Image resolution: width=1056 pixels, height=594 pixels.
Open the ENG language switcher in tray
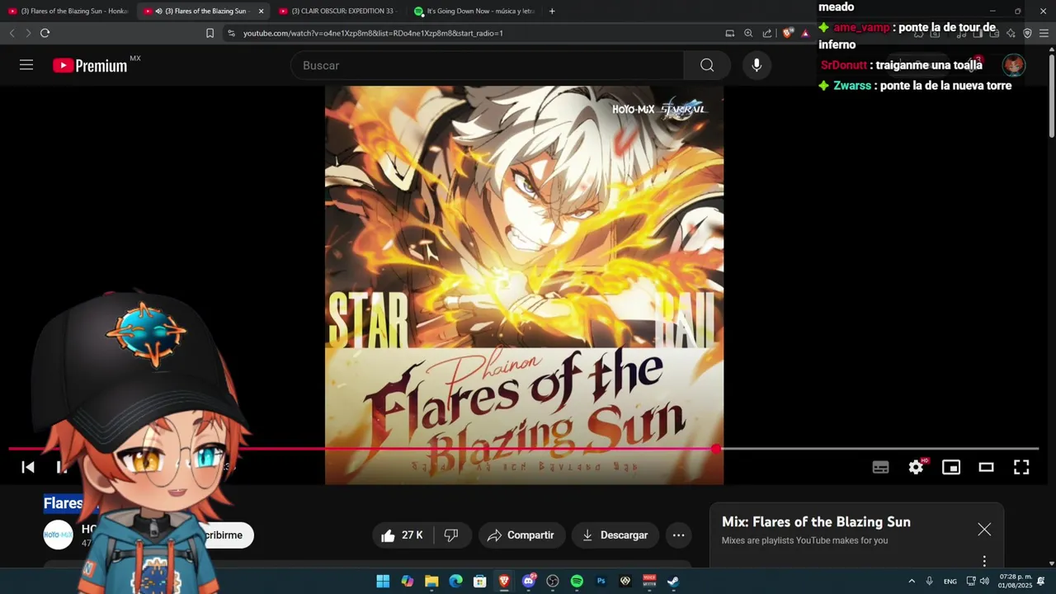[x=950, y=581]
